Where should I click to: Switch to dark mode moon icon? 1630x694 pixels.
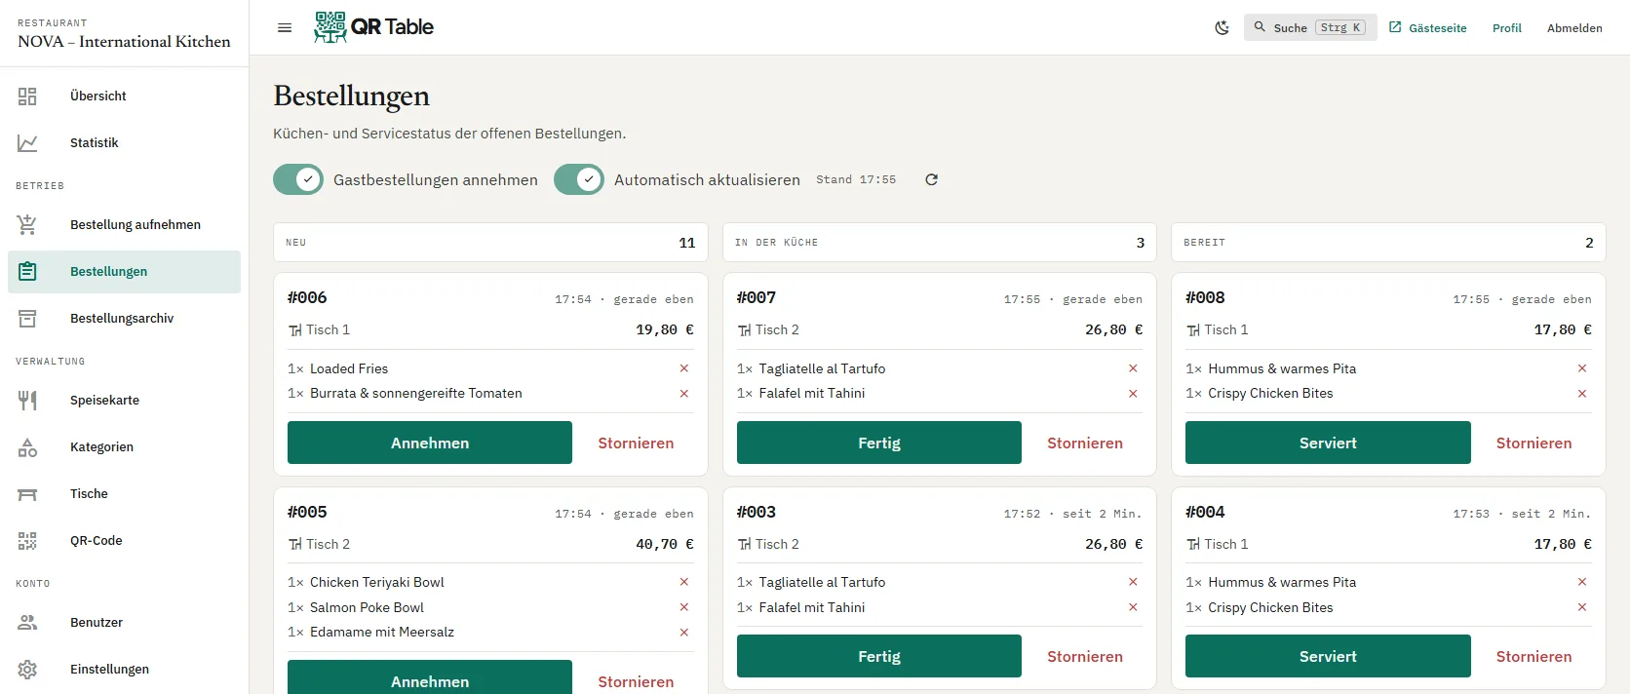(x=1222, y=27)
